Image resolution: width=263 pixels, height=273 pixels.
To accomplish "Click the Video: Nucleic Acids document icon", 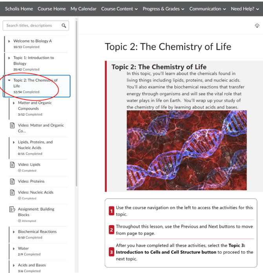I will coord(12,193).
